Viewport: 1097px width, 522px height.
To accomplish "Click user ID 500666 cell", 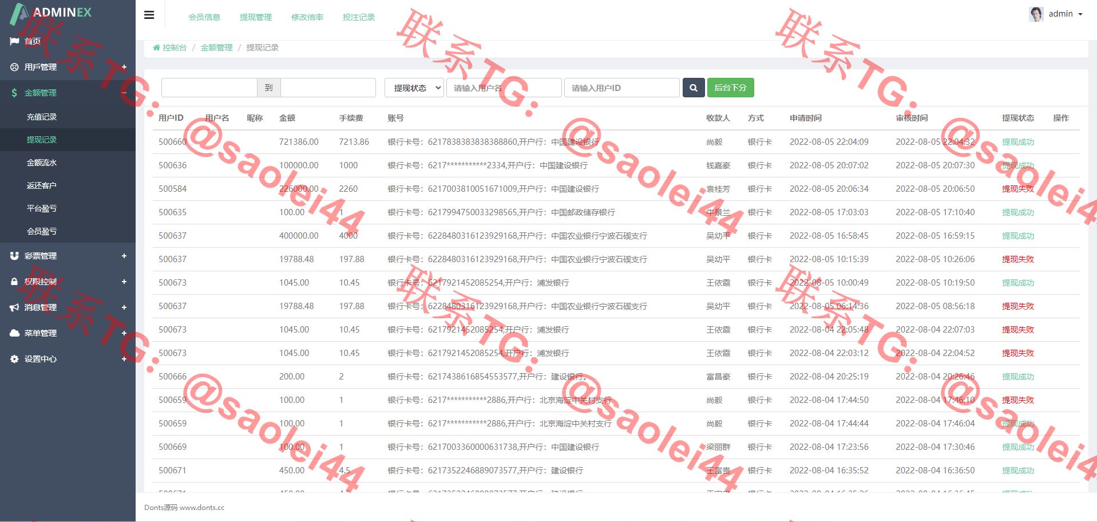I will (173, 377).
